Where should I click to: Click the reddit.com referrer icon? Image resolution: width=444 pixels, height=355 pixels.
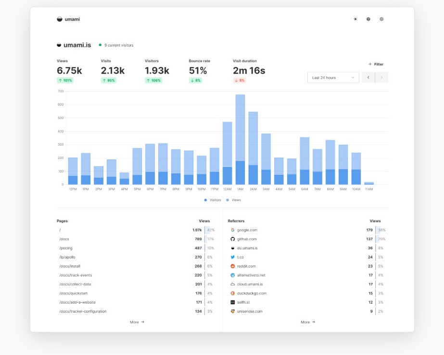coord(232,266)
